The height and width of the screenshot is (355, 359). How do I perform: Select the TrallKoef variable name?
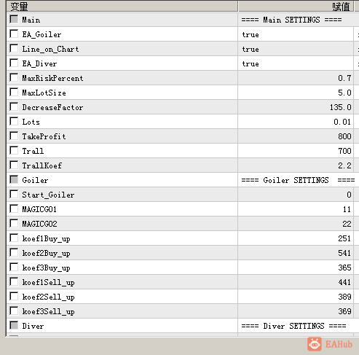click(42, 165)
